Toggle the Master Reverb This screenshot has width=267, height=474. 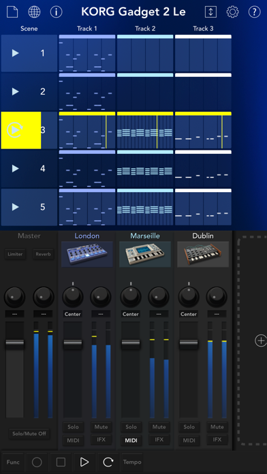point(43,254)
